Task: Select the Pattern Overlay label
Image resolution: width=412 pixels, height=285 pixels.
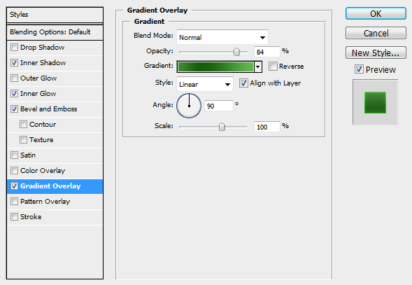Action: pos(45,201)
